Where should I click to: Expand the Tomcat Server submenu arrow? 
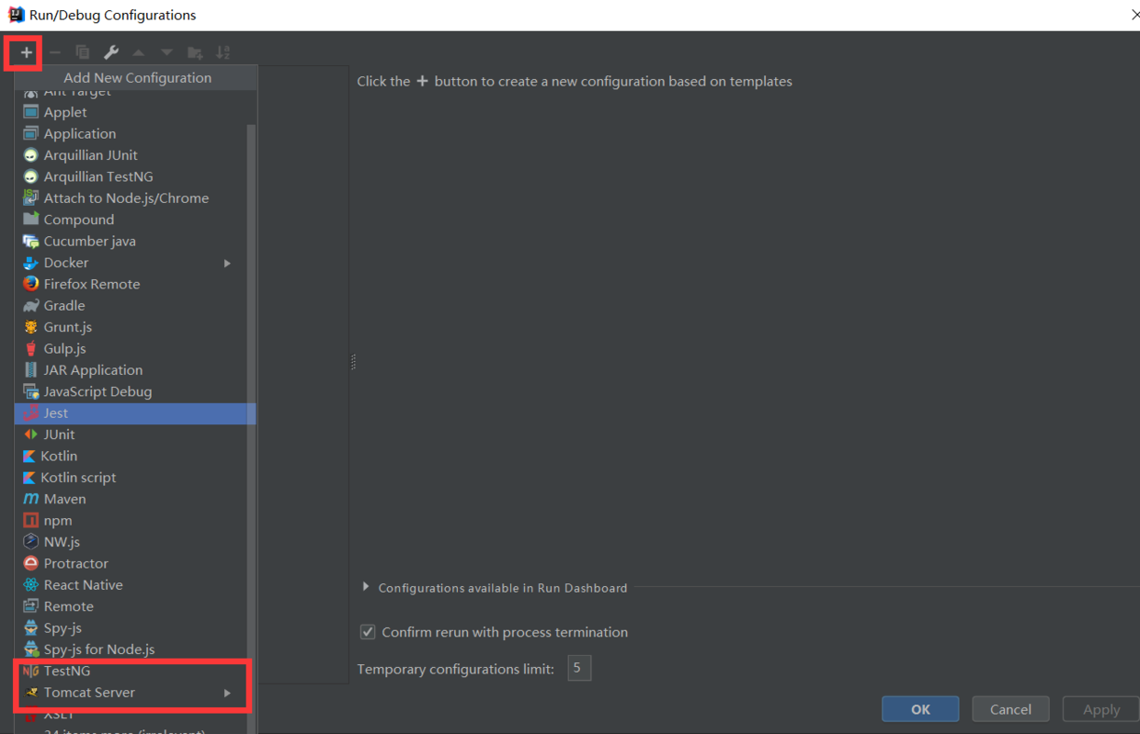tap(227, 693)
